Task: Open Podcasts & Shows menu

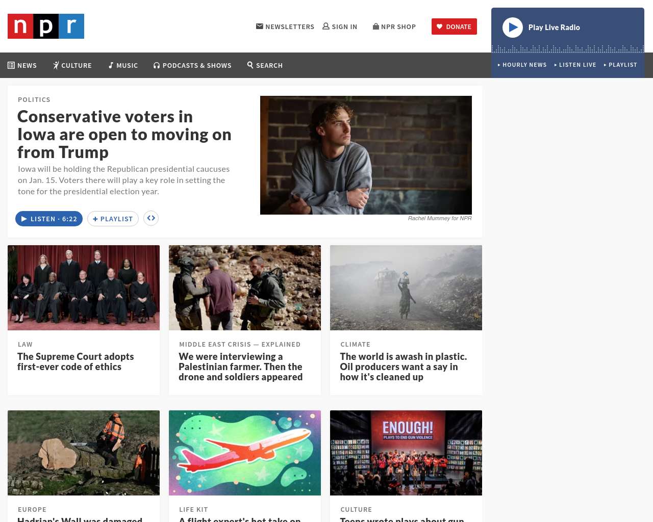Action: click(192, 65)
